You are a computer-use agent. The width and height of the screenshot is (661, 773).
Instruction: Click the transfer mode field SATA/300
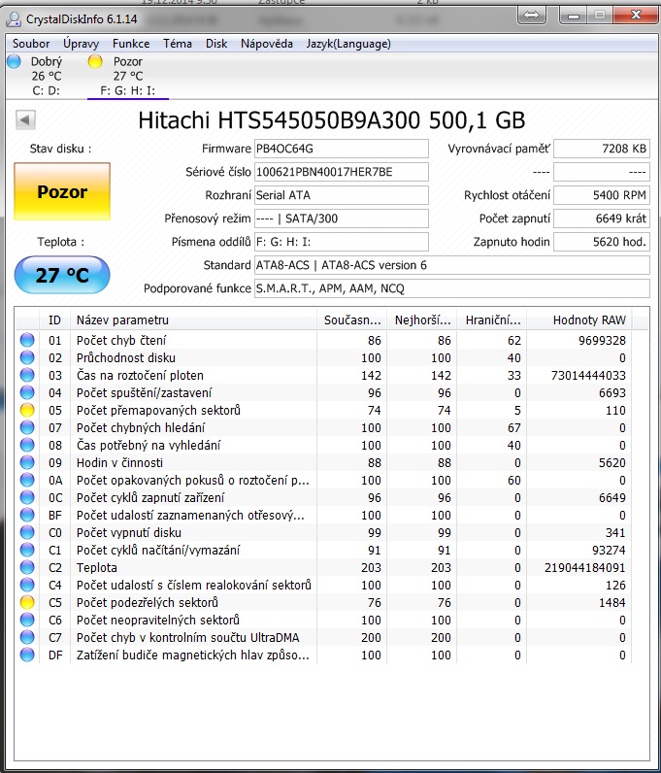pos(341,218)
